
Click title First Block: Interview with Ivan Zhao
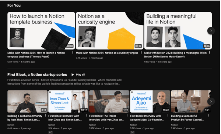coord(65,118)
